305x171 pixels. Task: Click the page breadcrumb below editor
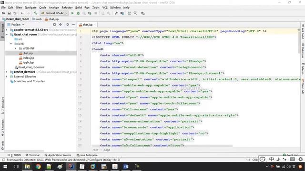(107, 150)
